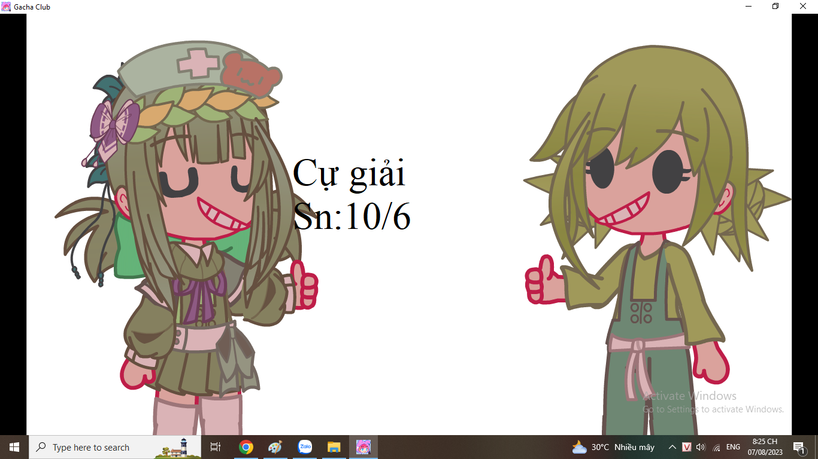Viewport: 818px width, 459px height.
Task: Open the 30°C Nhiều mây weather widget
Action: tap(613, 447)
